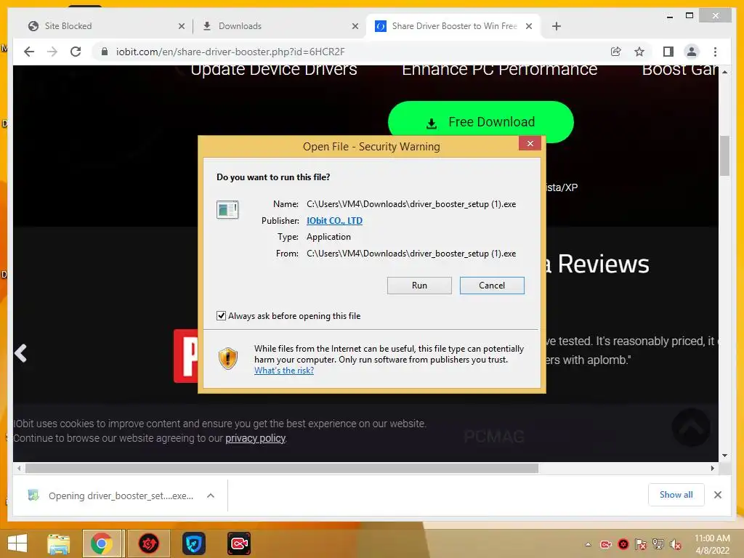The height and width of the screenshot is (558, 744).
Task: Click the scrollbar down arrow
Action: [724, 456]
